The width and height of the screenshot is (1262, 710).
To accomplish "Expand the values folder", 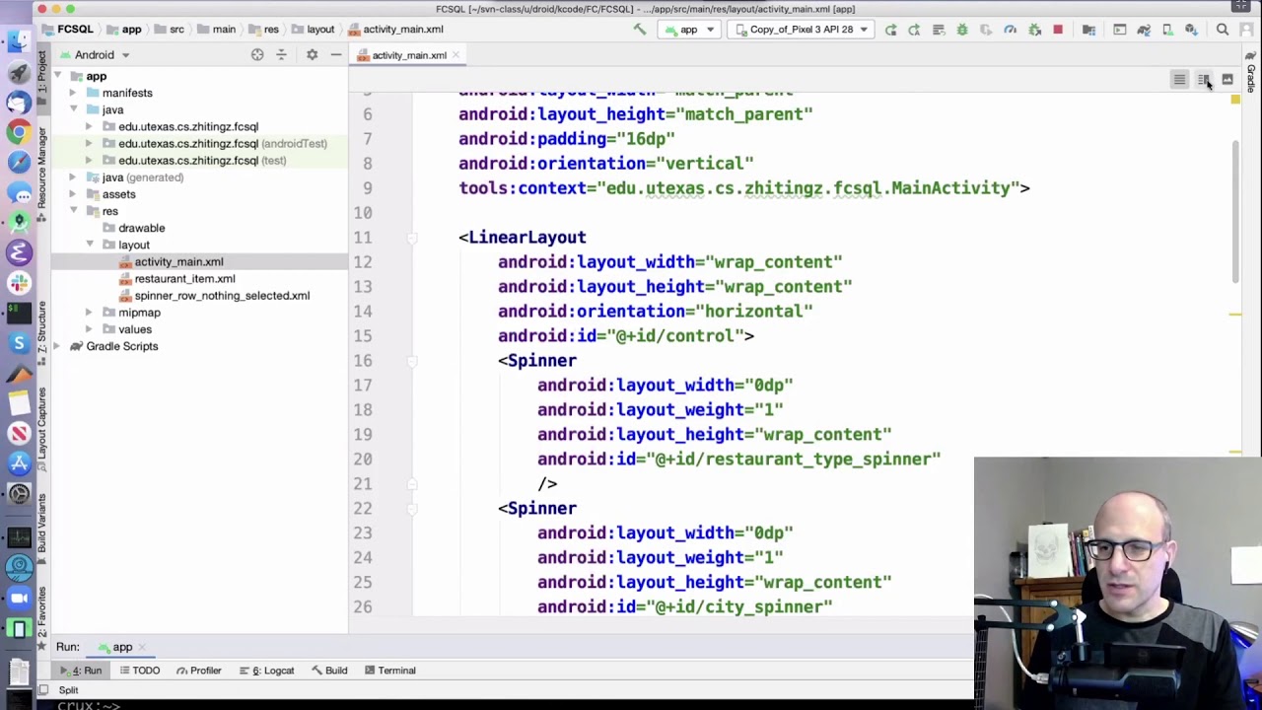I will (x=89, y=329).
